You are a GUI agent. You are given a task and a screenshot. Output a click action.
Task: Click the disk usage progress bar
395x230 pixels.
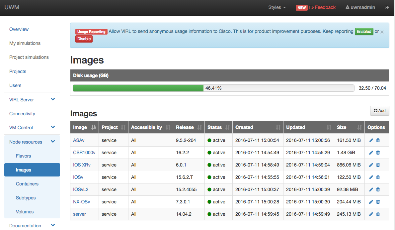pyautogui.click(x=213, y=88)
